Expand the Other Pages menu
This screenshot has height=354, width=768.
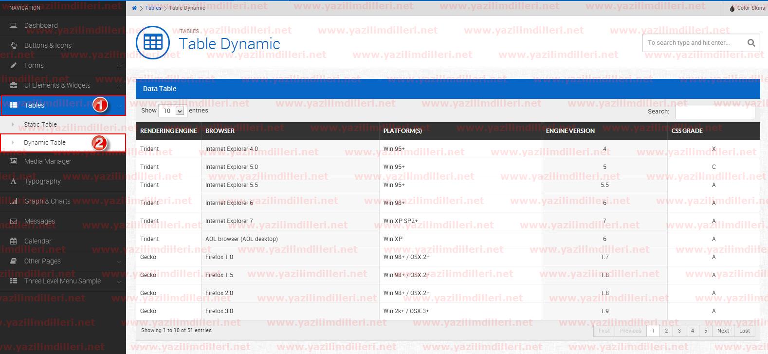tap(63, 261)
